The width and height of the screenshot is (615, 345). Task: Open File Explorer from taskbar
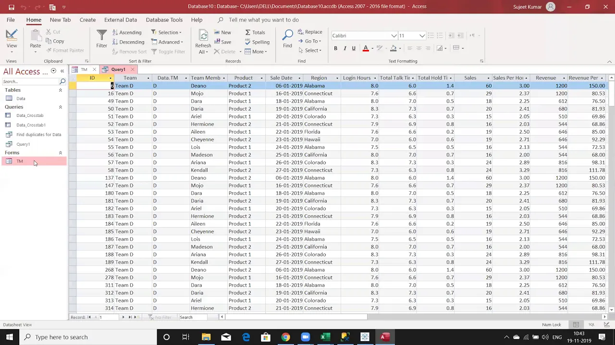pyautogui.click(x=206, y=337)
